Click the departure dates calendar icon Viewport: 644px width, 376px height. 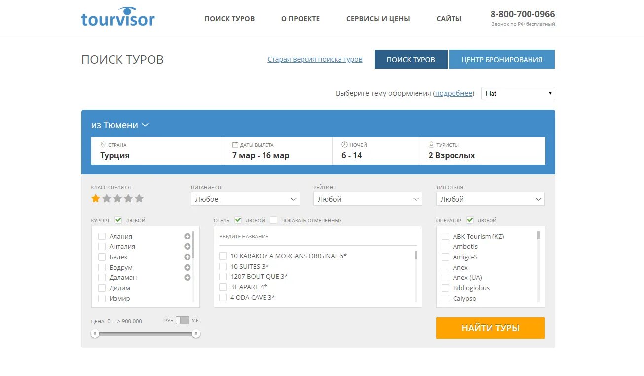(235, 145)
